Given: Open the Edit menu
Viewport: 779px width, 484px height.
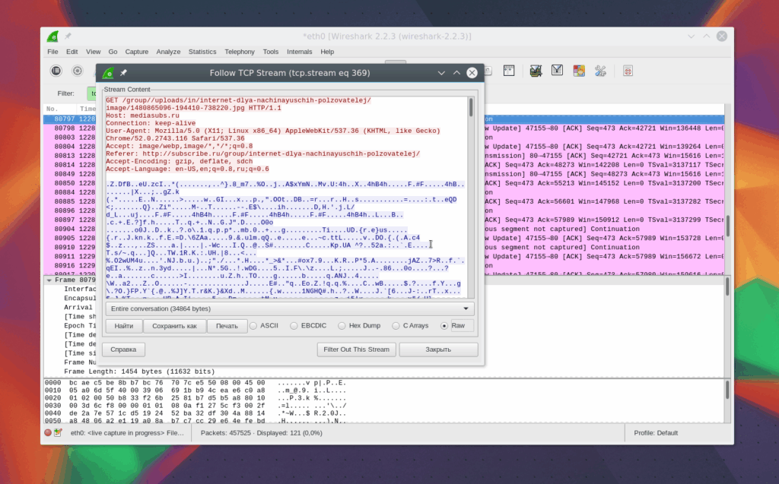Looking at the screenshot, I should 72,52.
